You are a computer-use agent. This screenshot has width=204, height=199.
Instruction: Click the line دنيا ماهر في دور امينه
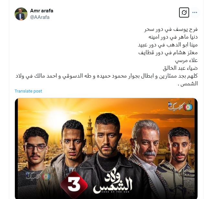[173, 37]
